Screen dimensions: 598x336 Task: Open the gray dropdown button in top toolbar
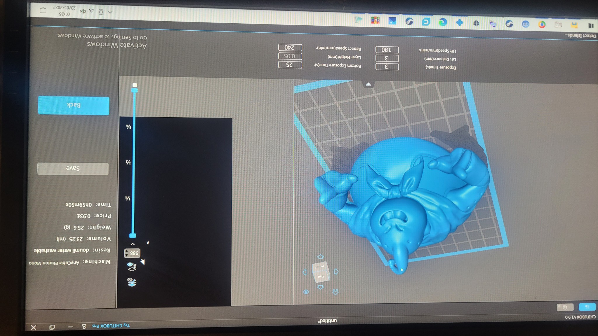tap(565, 307)
